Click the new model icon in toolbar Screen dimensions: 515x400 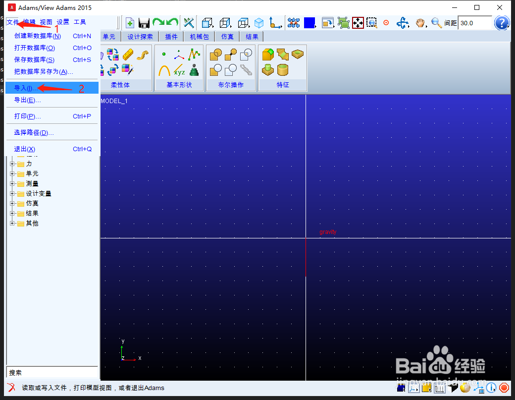[x=130, y=23]
